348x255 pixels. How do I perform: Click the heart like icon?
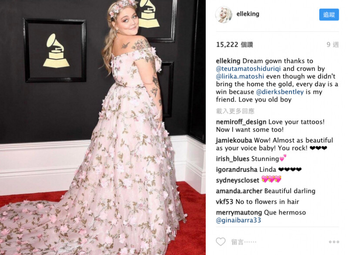point(221,241)
